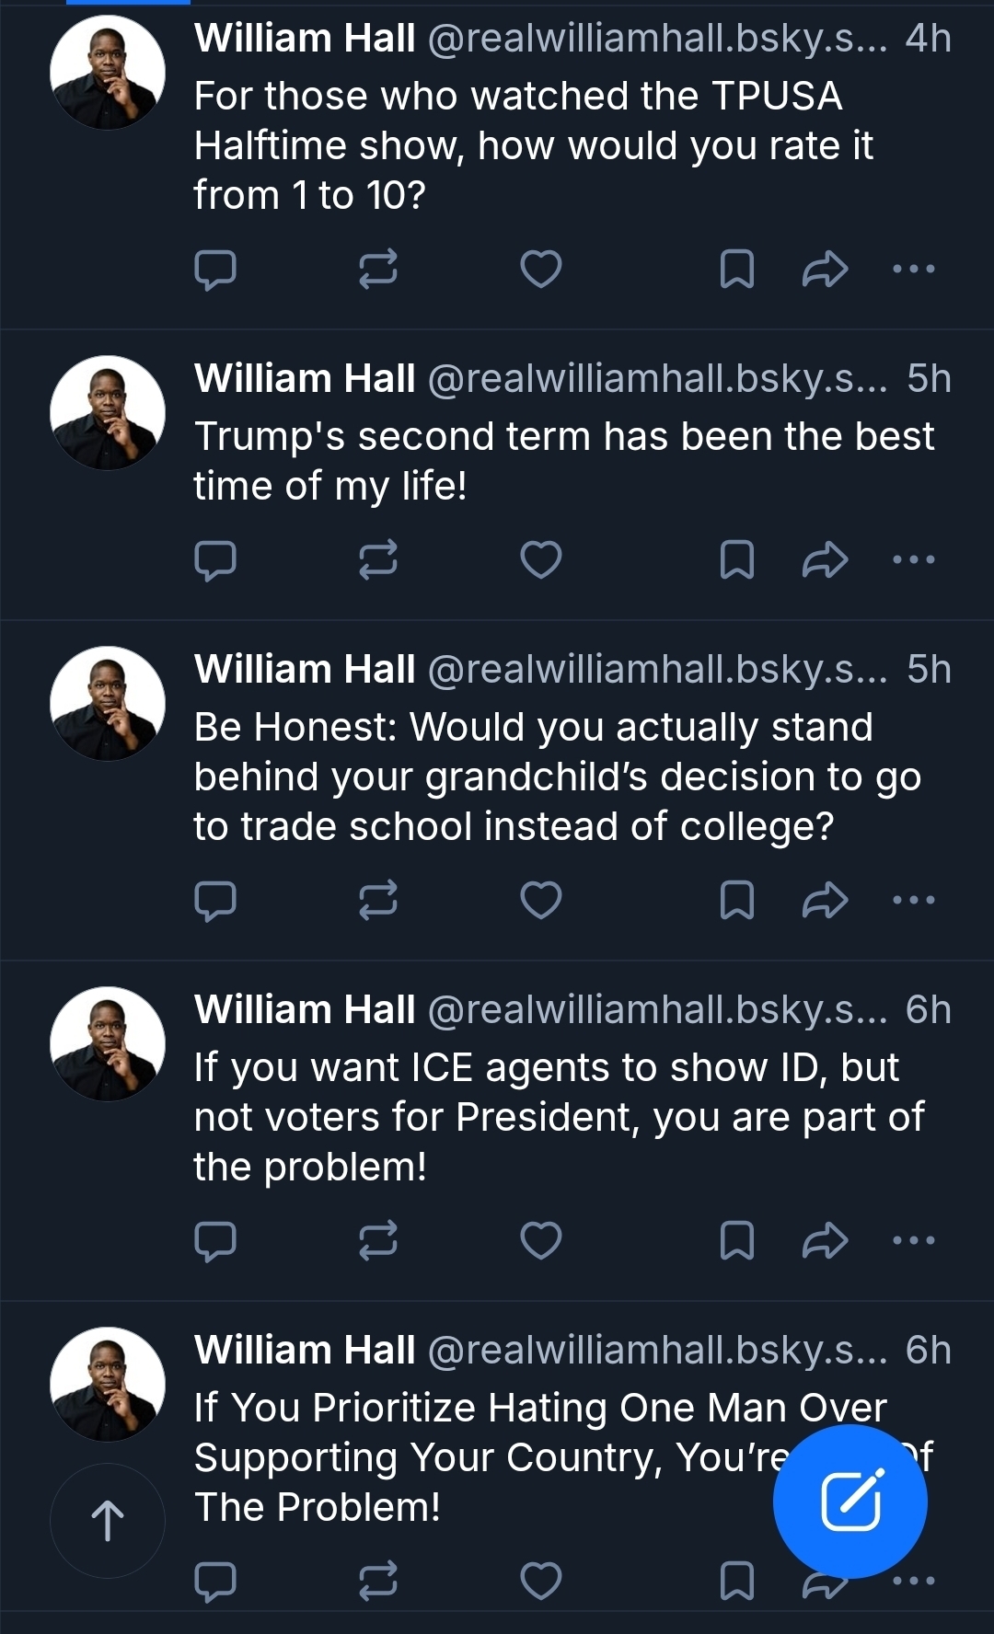This screenshot has width=994, height=1634.
Task: Open William Hall's avatar on the top post
Action: tap(108, 73)
